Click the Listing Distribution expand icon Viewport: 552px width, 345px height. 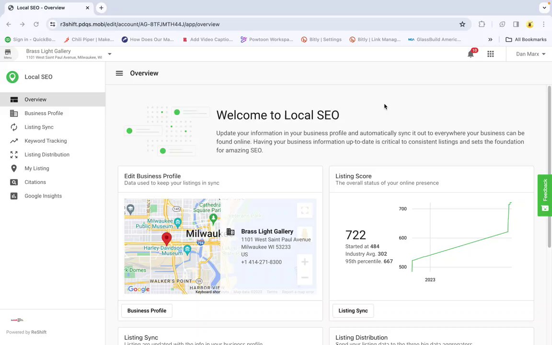pos(14,155)
